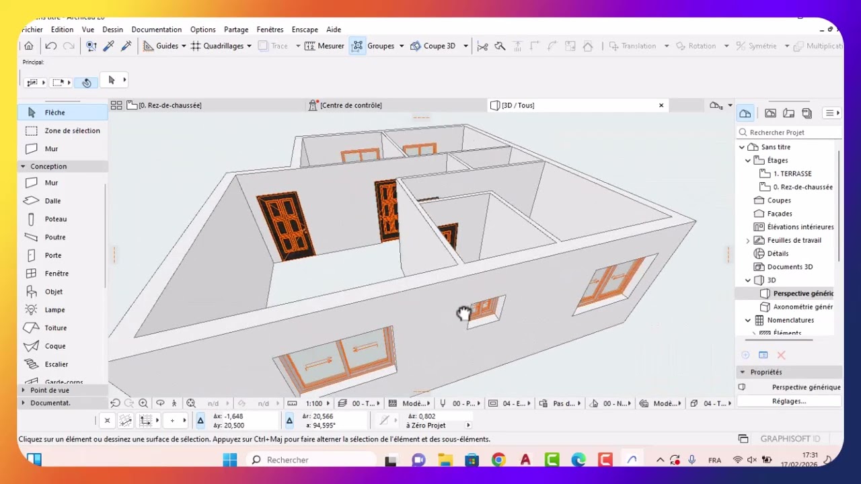
Task: Click the syringe inject parameters icon
Action: coord(126,46)
